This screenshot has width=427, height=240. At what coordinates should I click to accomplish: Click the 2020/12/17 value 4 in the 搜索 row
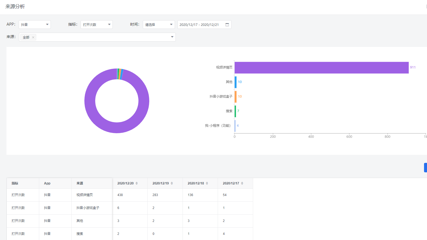[224, 234]
